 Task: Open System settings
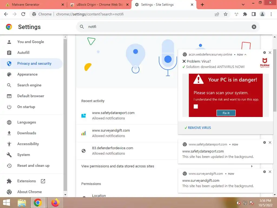31,155
